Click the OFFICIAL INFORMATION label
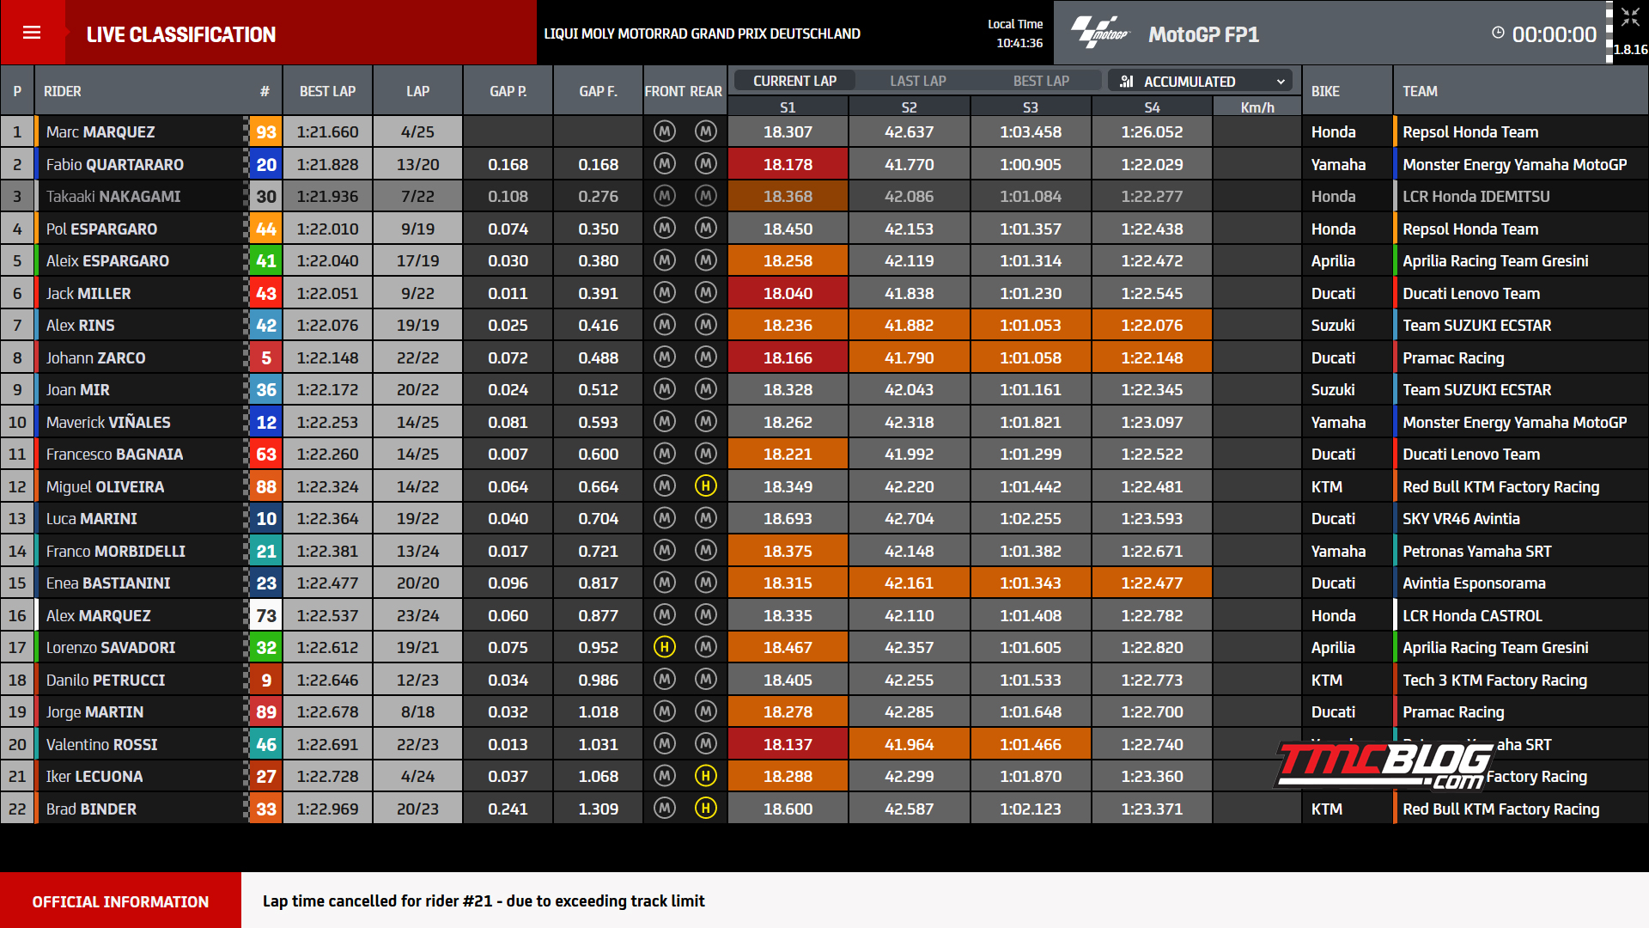The image size is (1649, 928). (x=120, y=901)
